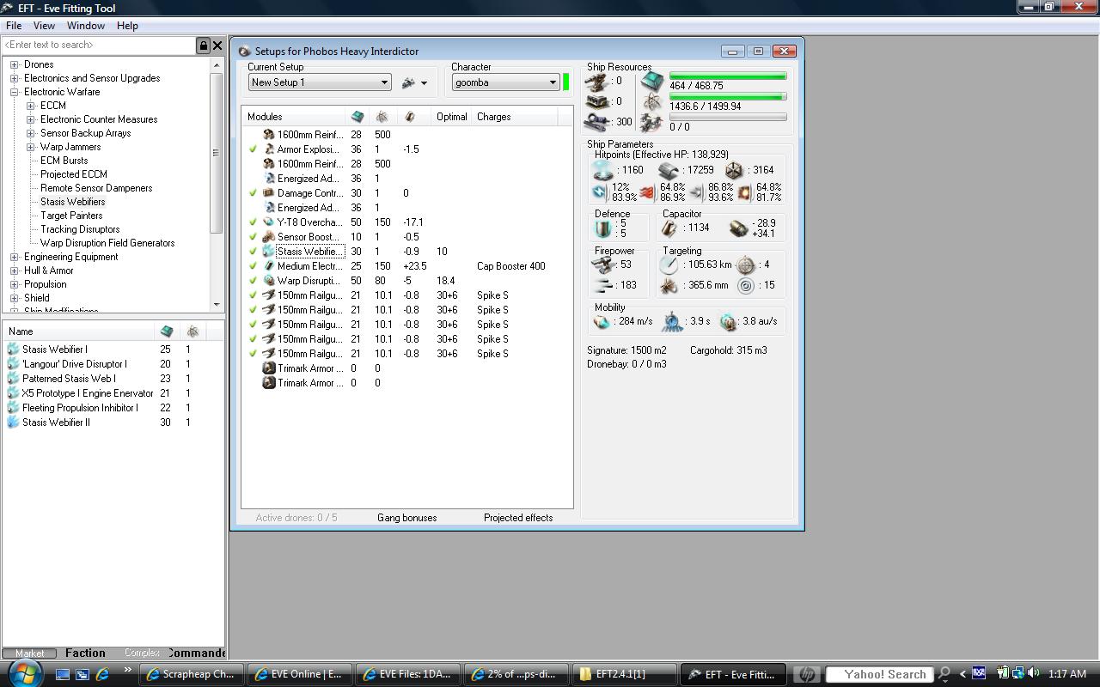Viewport: 1100px width, 687px height.
Task: Toggle the checkmark for Warp Disrupti... module
Action: tap(253, 281)
